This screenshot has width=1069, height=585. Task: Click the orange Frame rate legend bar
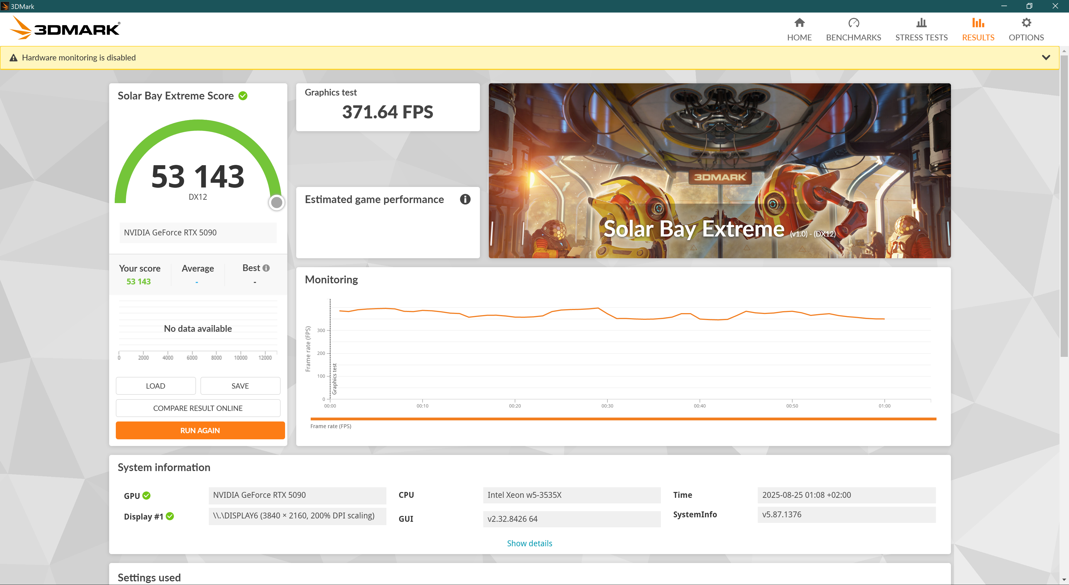[x=623, y=419]
